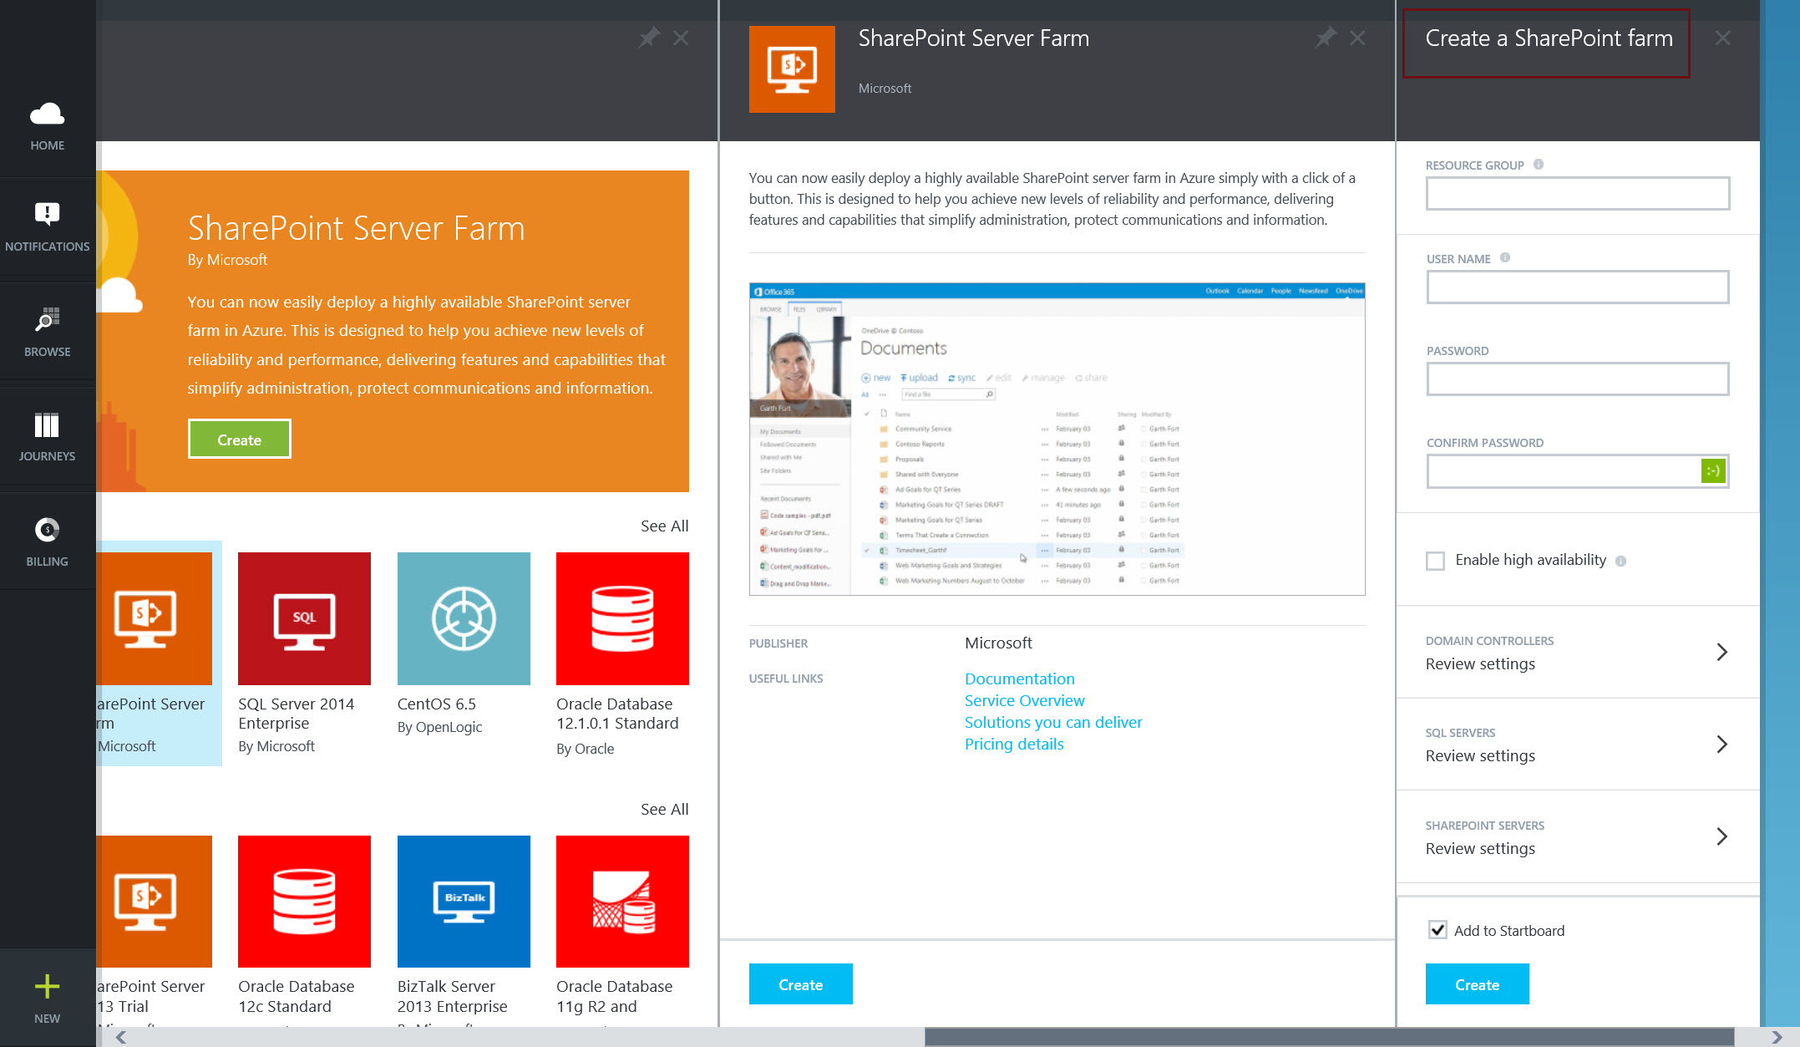
Task: Open Journeys in the sidebar
Action: coord(47,436)
